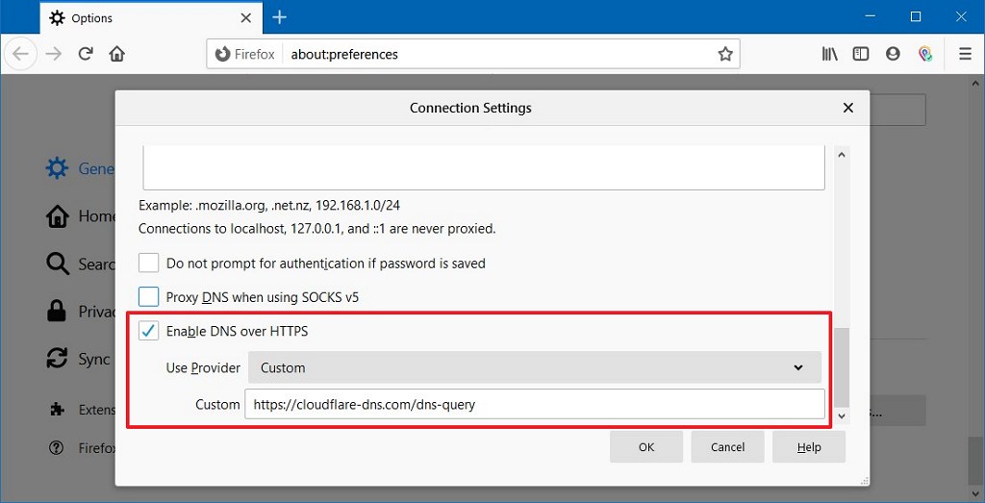This screenshot has height=503, width=985.
Task: Enable 'Do not prompt for authentication' checkbox
Action: (x=149, y=263)
